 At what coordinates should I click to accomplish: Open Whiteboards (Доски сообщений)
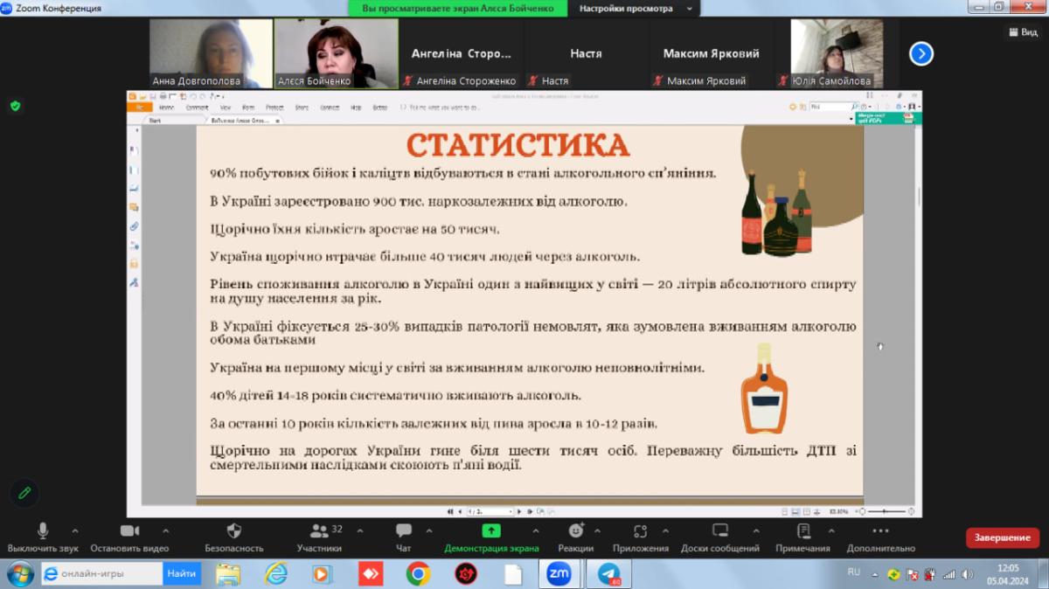(719, 531)
